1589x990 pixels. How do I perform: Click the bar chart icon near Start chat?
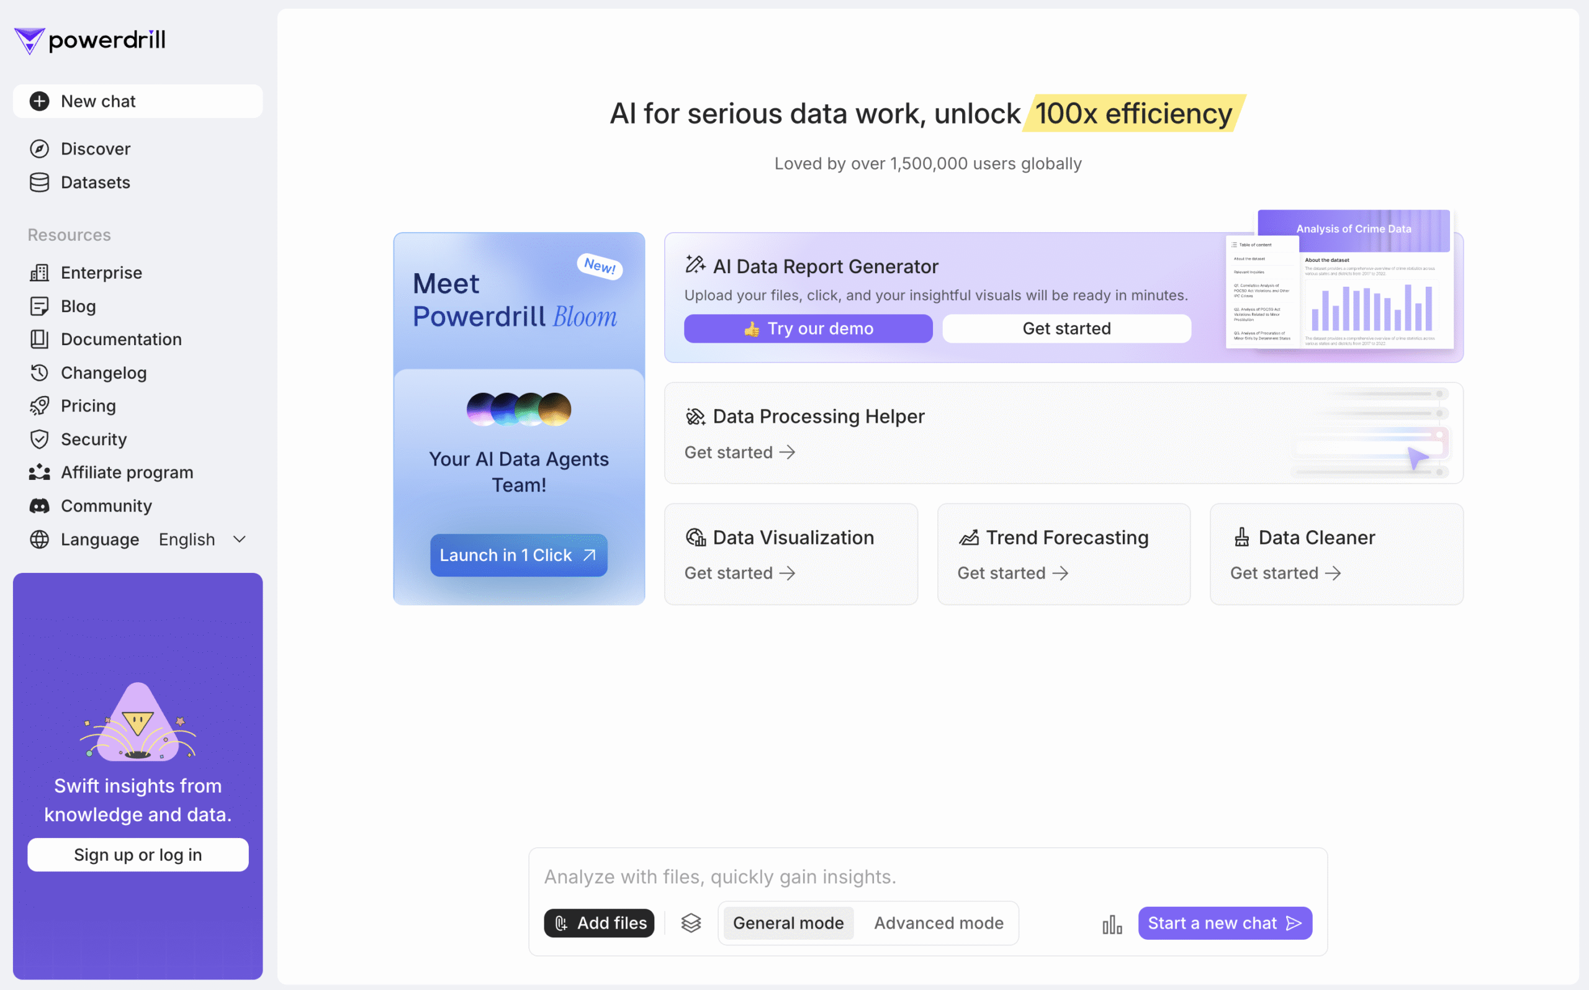click(x=1112, y=924)
